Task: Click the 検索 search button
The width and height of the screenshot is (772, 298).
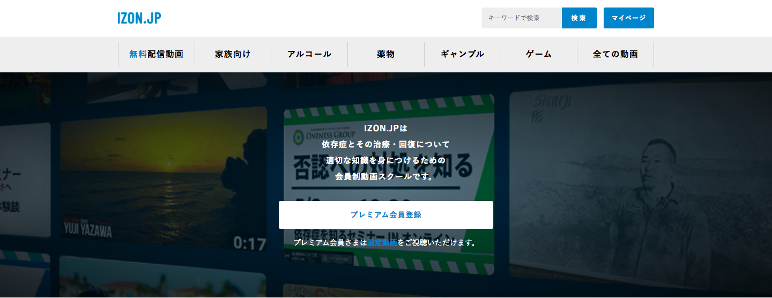Action: pyautogui.click(x=579, y=18)
